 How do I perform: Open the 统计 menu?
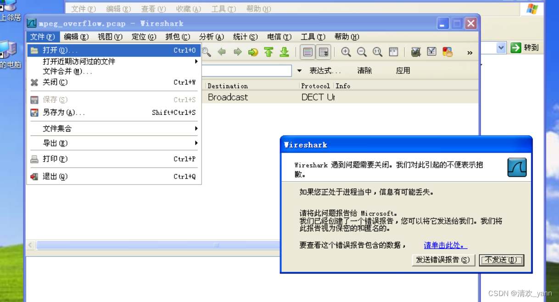pos(245,37)
